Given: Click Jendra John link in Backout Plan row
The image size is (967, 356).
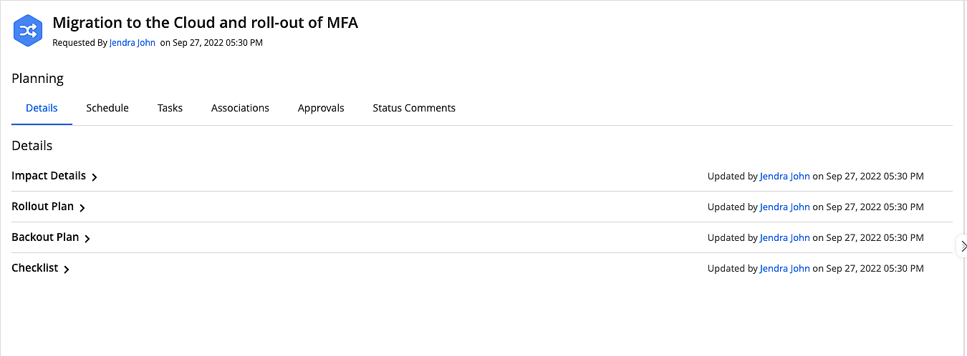Looking at the screenshot, I should click(x=784, y=237).
